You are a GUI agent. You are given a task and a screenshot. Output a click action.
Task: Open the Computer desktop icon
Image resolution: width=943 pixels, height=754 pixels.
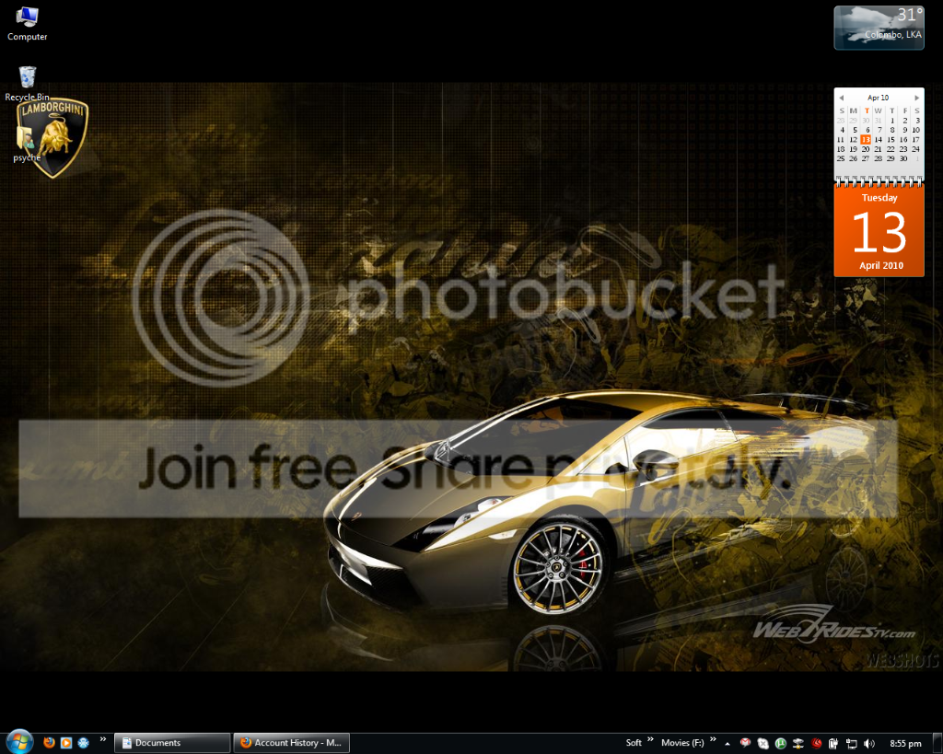(27, 24)
